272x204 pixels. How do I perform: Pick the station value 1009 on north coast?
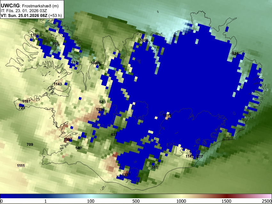click(x=144, y=40)
